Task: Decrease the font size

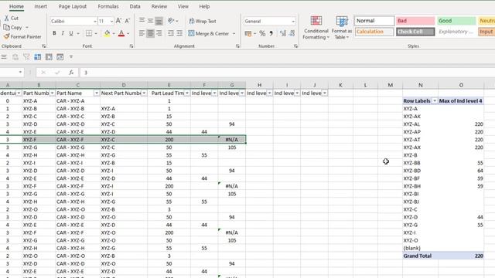Action: (127, 21)
